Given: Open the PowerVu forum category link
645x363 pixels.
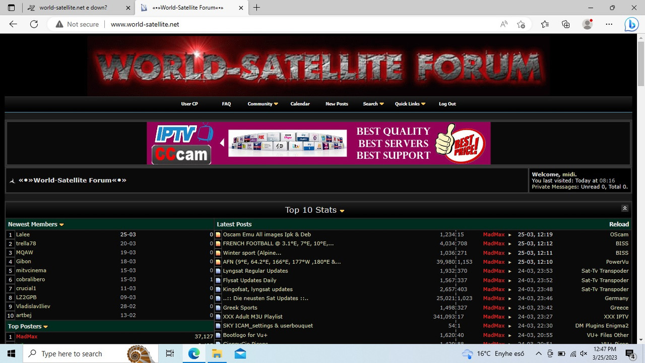Looking at the screenshot, I should (x=617, y=262).
